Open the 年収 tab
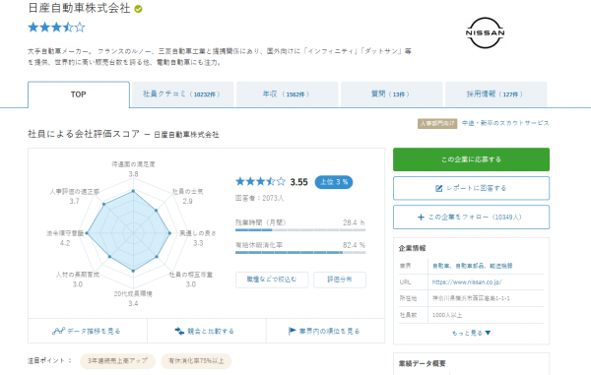 tap(287, 94)
